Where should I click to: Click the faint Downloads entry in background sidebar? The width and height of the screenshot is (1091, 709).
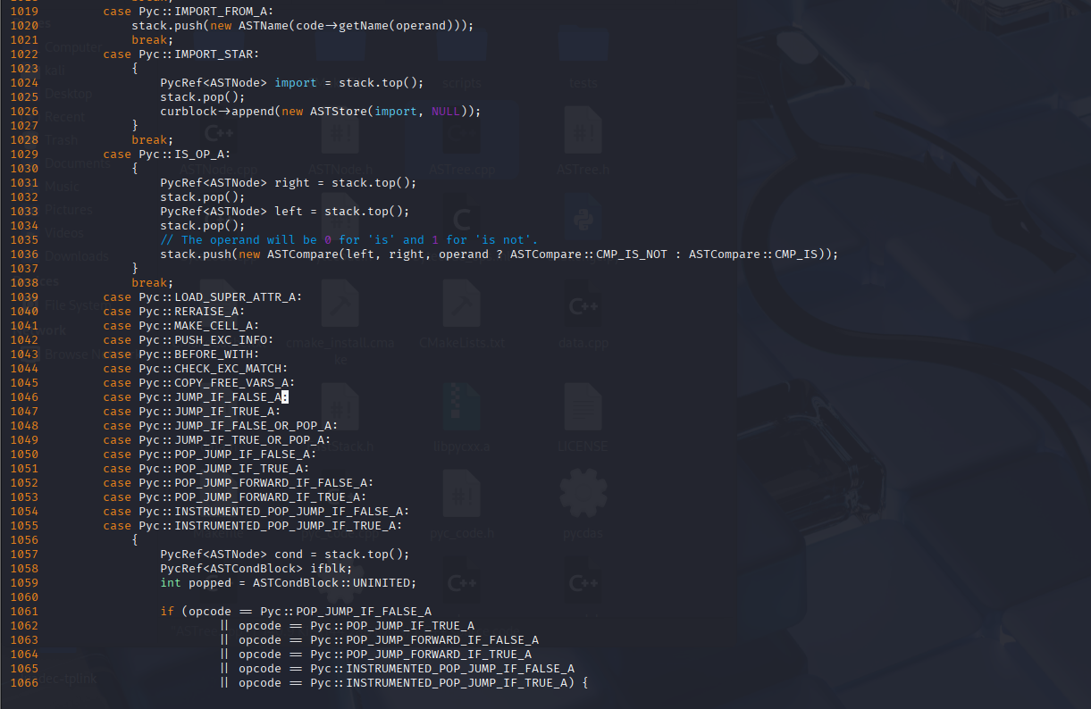pyautogui.click(x=77, y=256)
